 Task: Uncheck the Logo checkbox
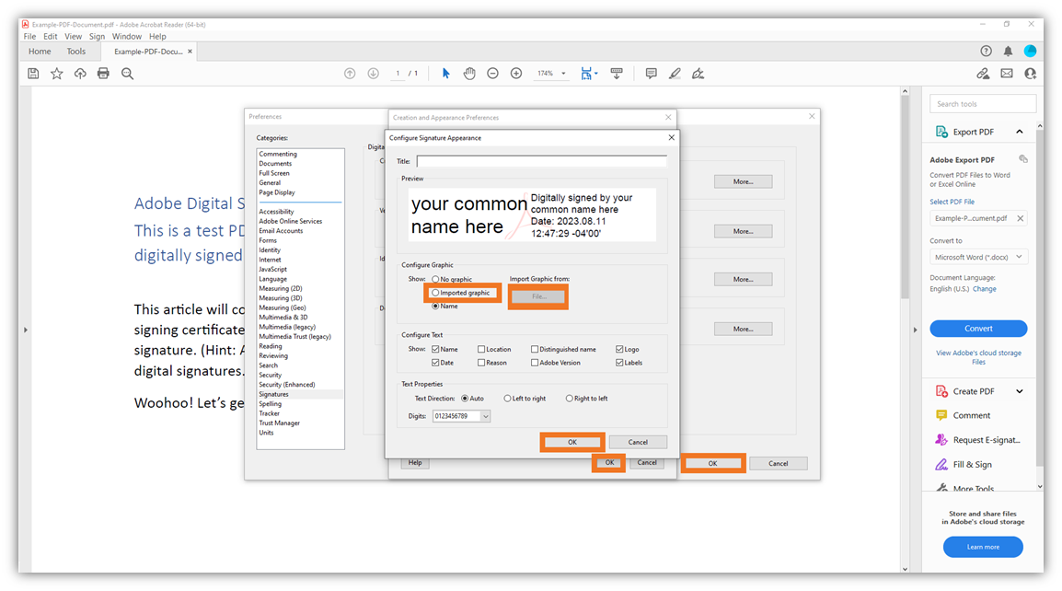click(619, 349)
